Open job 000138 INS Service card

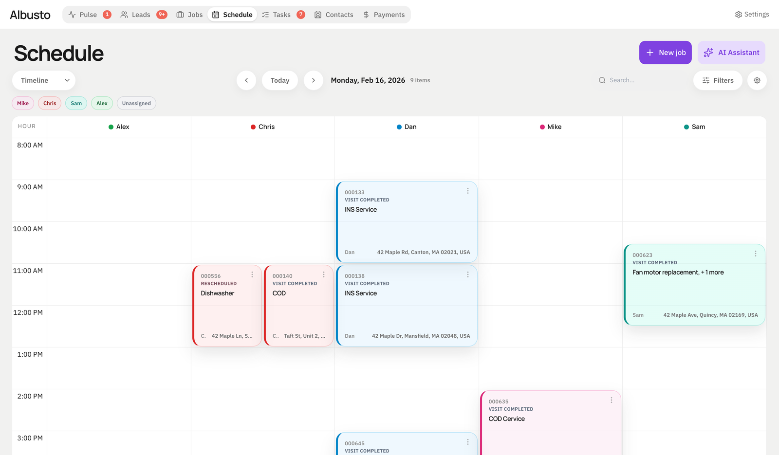point(407,306)
